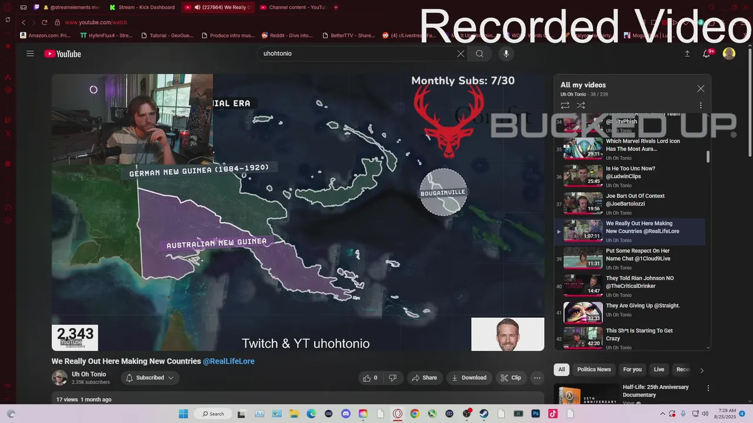Open a new browser tab
Viewport: 753px width, 423px height.
click(336, 7)
